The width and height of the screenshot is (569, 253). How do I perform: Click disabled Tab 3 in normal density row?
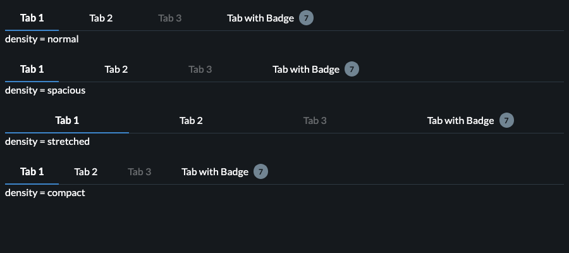[x=169, y=18]
